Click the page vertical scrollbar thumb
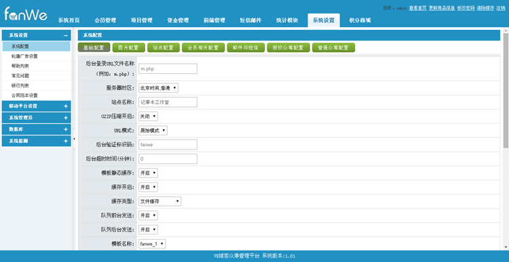The width and height of the screenshot is (509, 262). tap(506, 91)
